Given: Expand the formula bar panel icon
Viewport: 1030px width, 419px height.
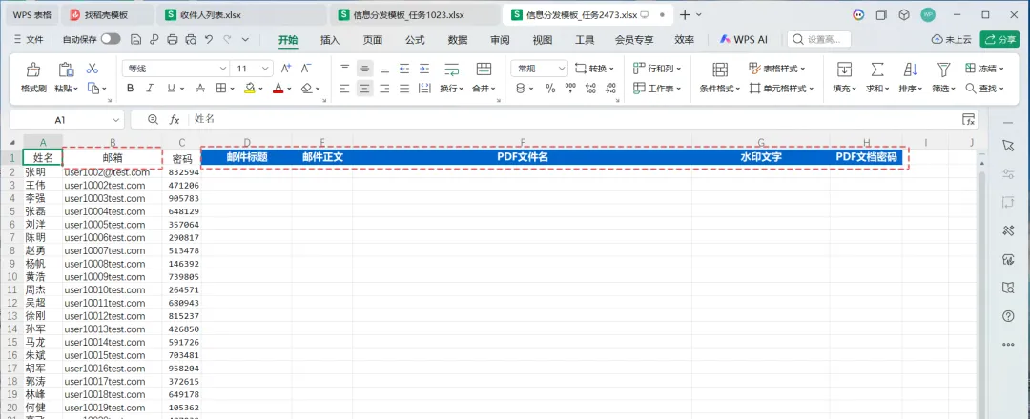Looking at the screenshot, I should pyautogui.click(x=968, y=119).
